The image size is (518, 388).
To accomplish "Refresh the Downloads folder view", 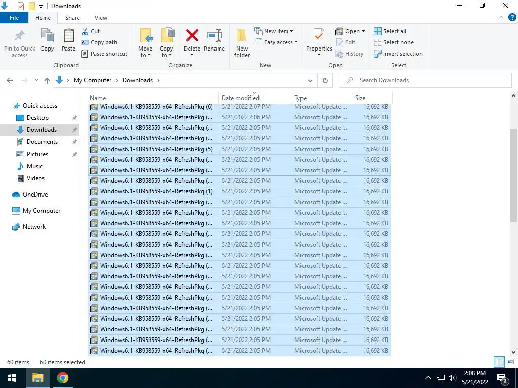I will tap(325, 80).
